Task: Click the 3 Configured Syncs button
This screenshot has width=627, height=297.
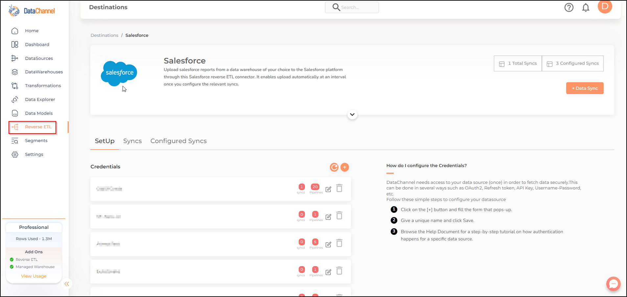Action: pyautogui.click(x=573, y=63)
